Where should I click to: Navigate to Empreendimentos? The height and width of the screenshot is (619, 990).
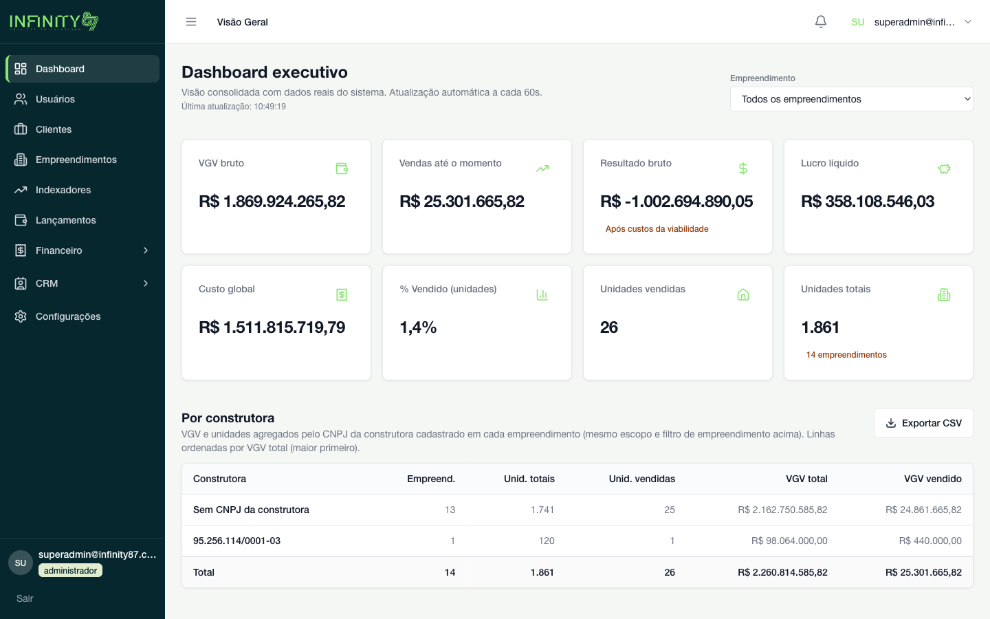pyautogui.click(x=82, y=160)
